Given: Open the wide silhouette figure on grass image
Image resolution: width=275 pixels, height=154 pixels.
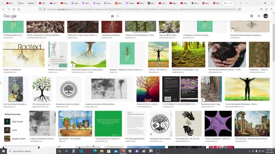Looking at the screenshot, I should 247,89.
